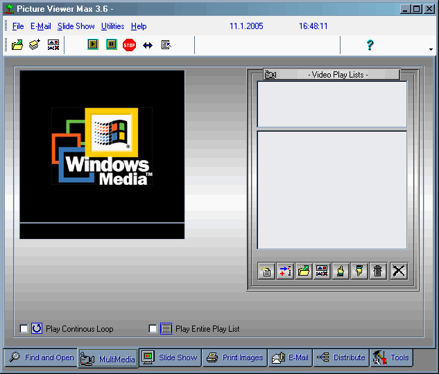439x374 pixels.
Task: Check the Play Entire Play List checkbox
Action: click(x=153, y=328)
